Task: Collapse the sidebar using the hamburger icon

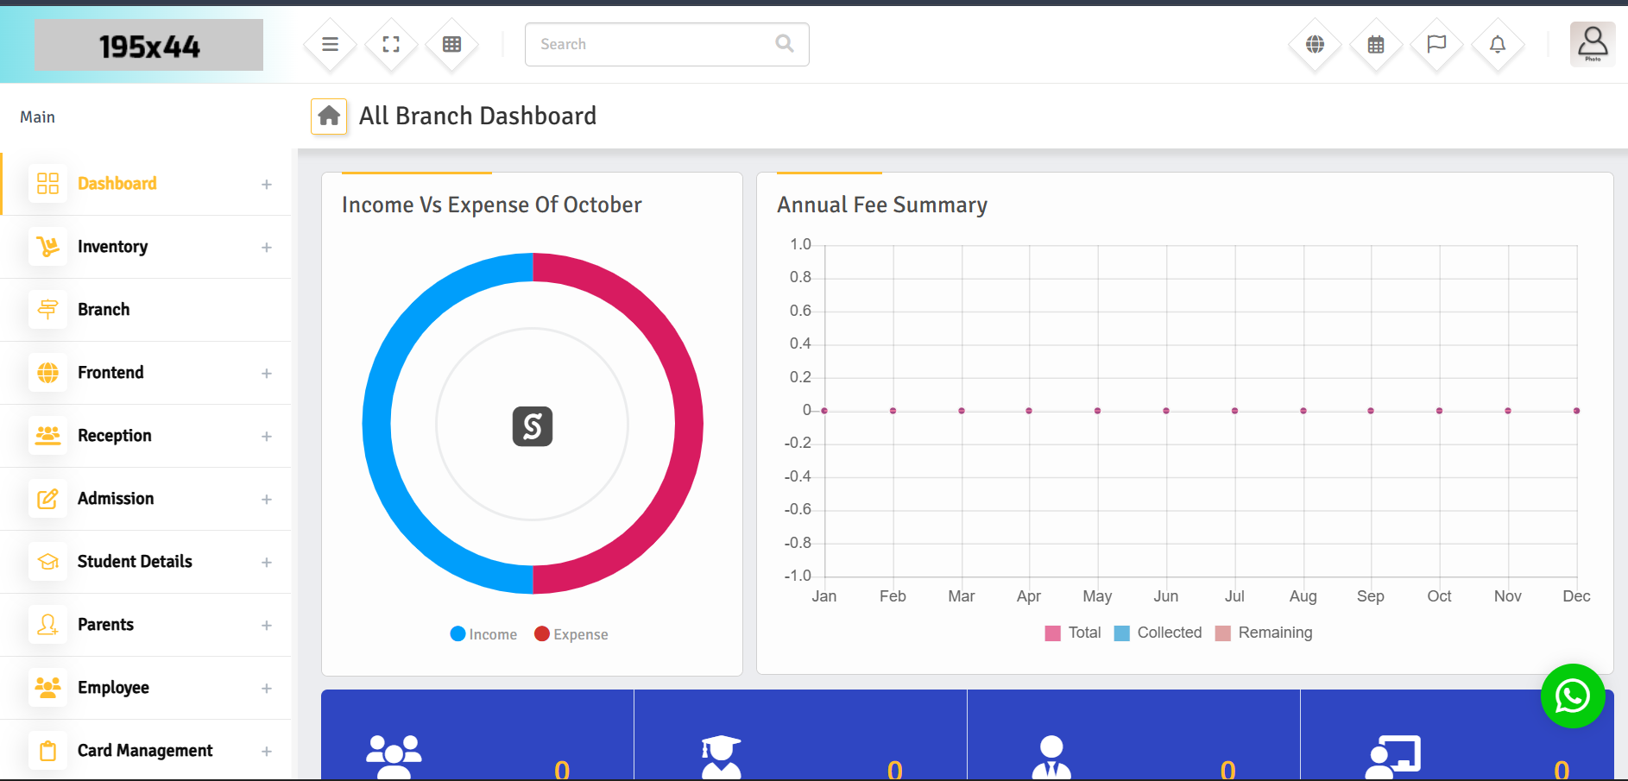Action: click(x=329, y=44)
